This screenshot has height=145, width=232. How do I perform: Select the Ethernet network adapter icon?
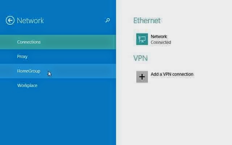[x=142, y=39]
